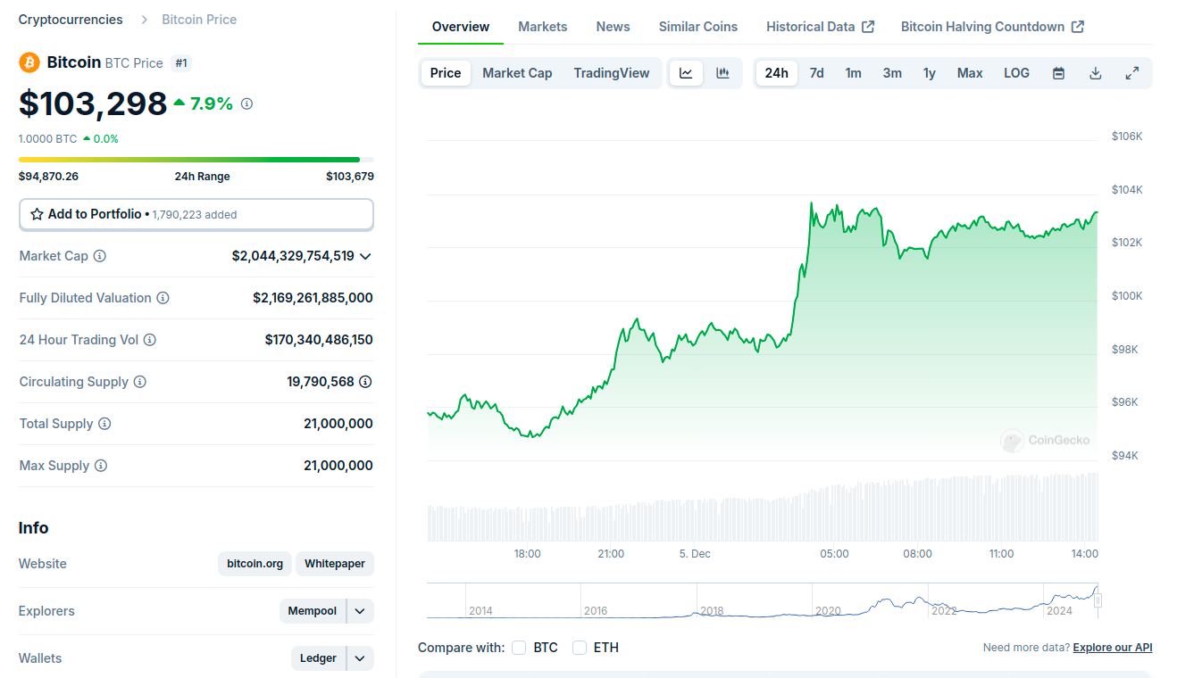Choose Max time range

pyautogui.click(x=970, y=73)
